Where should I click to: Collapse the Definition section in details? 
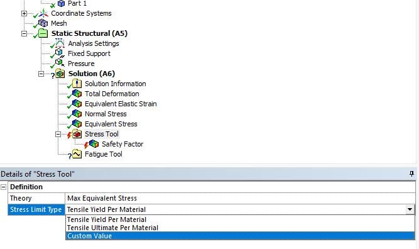4,187
